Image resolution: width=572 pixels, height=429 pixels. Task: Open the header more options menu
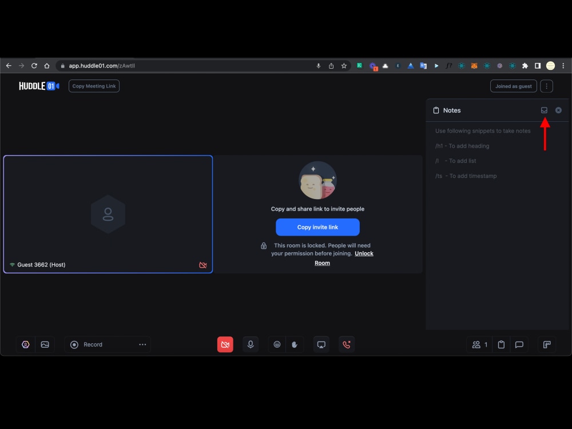546,86
